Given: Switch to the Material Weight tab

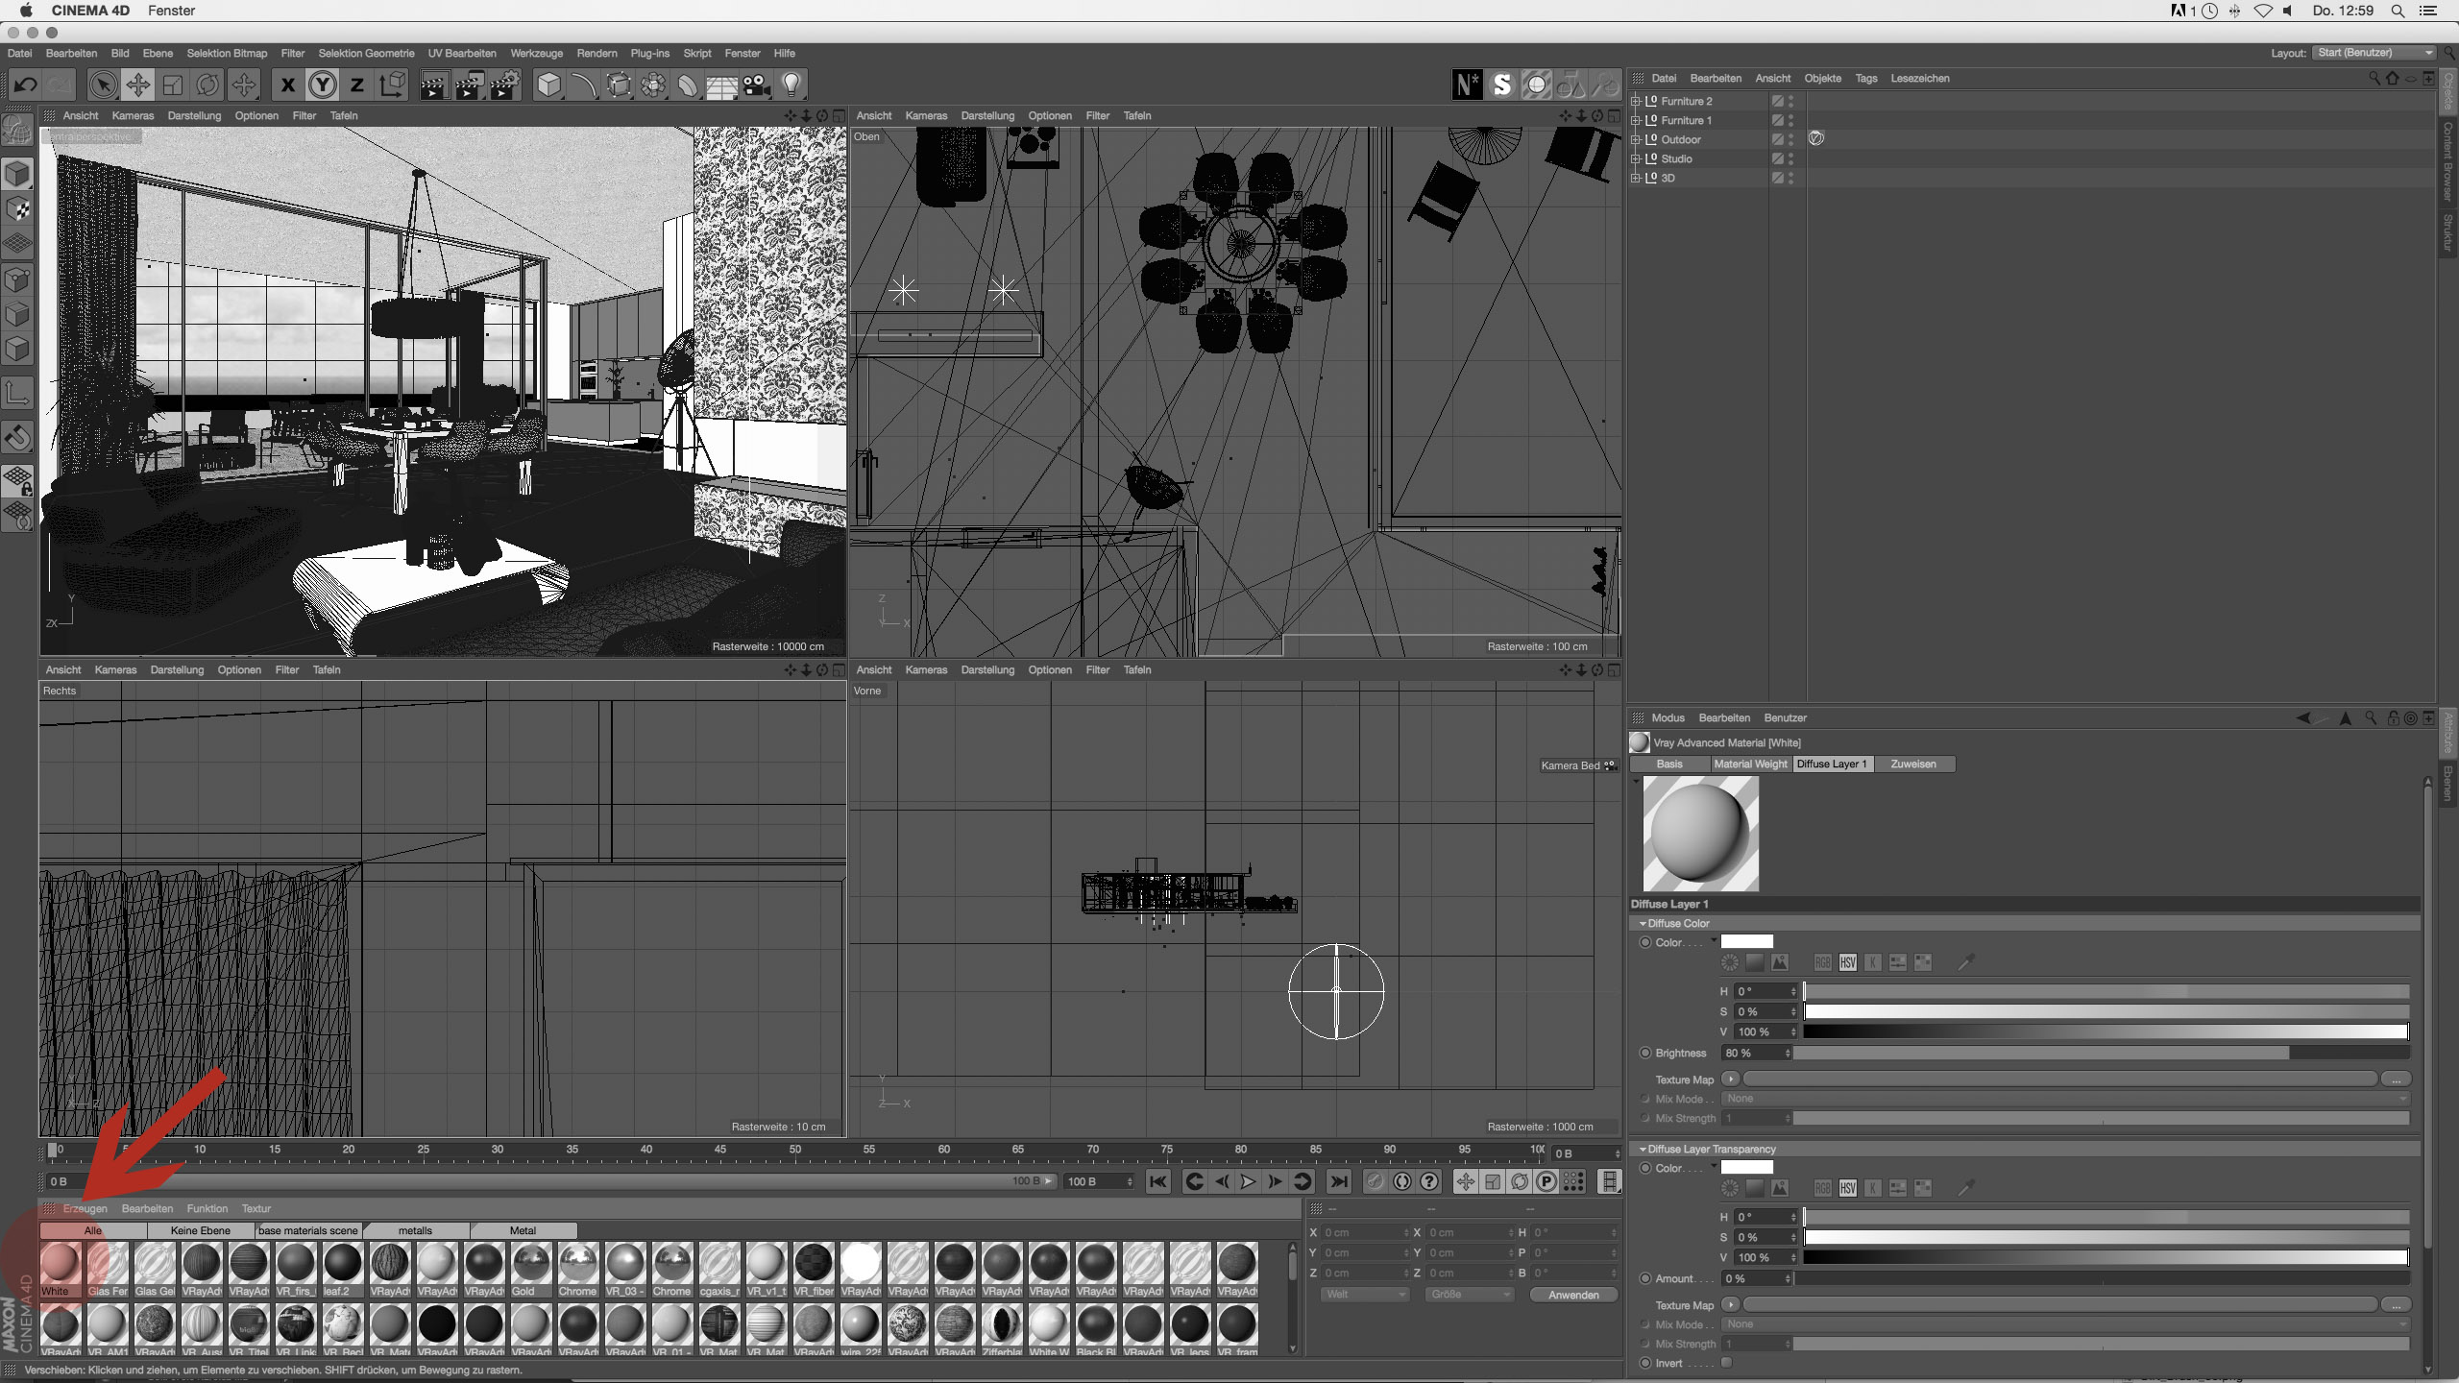Looking at the screenshot, I should coord(1749,764).
